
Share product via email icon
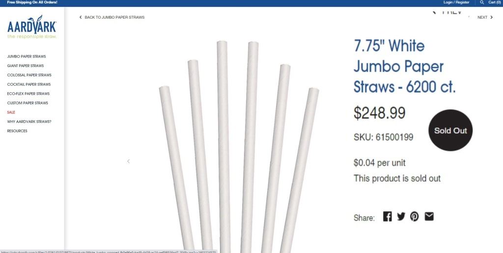click(x=429, y=216)
